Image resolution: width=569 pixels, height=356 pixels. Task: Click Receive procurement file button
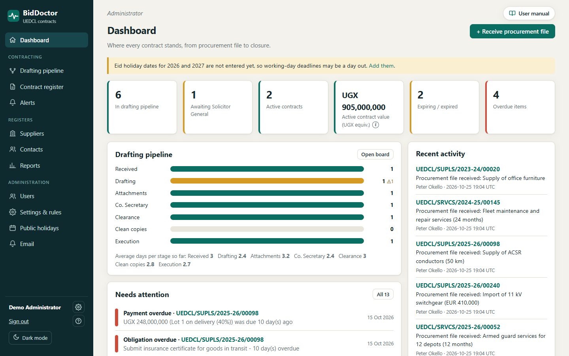(x=512, y=32)
